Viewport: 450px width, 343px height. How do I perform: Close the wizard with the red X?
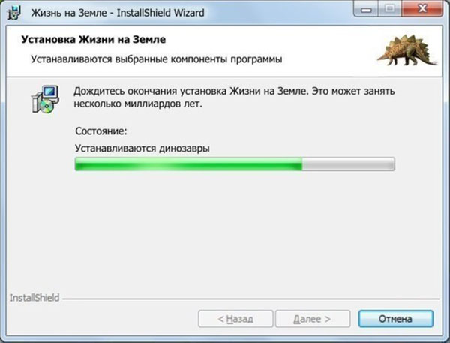[422, 9]
